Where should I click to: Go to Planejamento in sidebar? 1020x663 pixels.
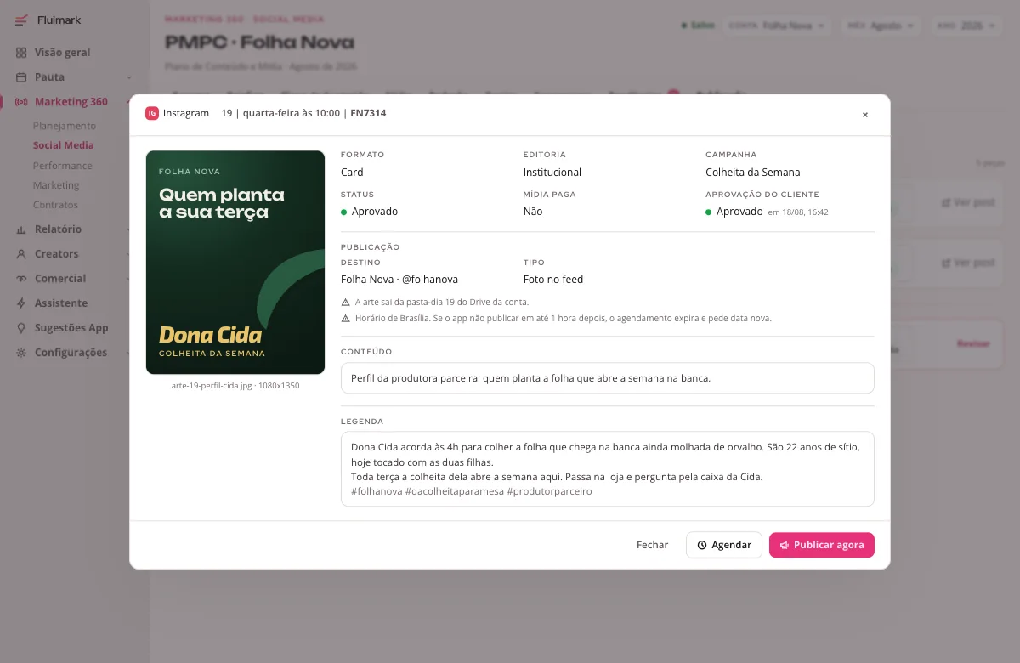pyautogui.click(x=65, y=126)
